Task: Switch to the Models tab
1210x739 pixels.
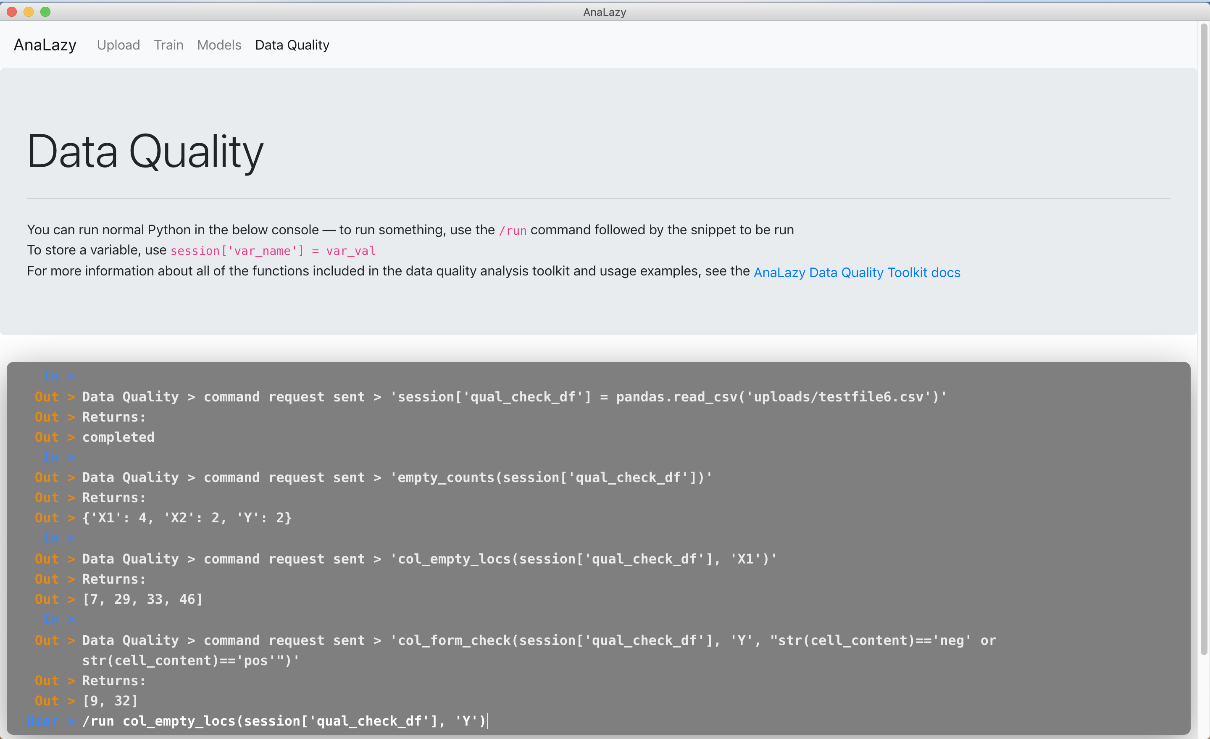Action: [219, 45]
